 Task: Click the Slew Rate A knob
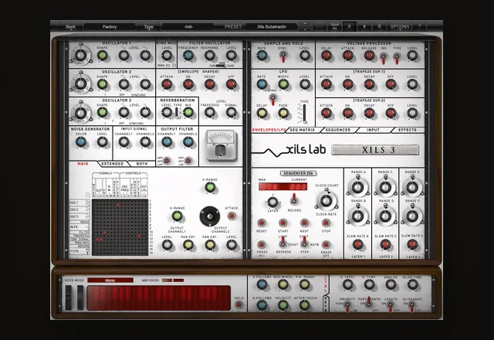(357, 244)
